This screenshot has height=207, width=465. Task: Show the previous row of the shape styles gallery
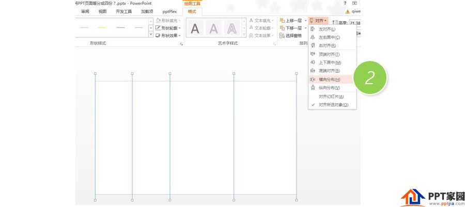151,21
